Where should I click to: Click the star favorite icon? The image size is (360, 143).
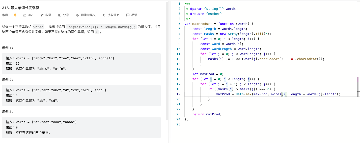pyautogui.click(x=42, y=15)
